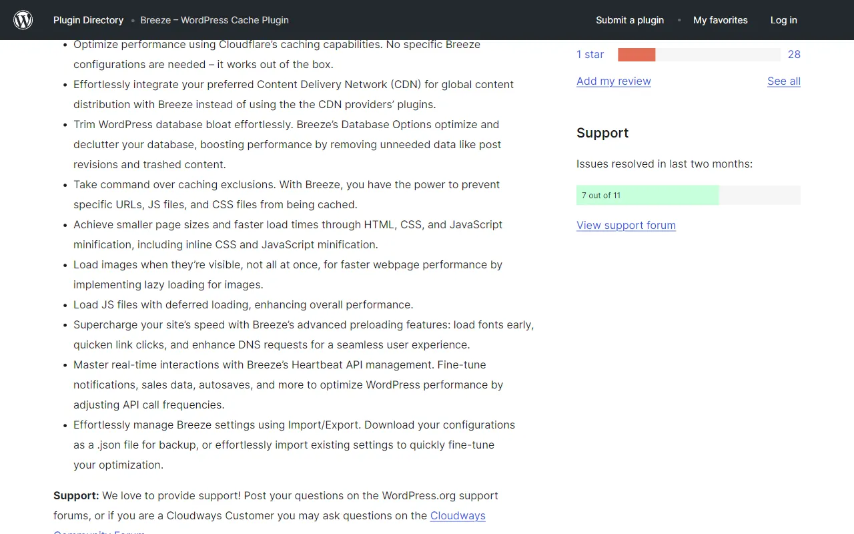Click Log in link
The image size is (854, 534).
[783, 20]
